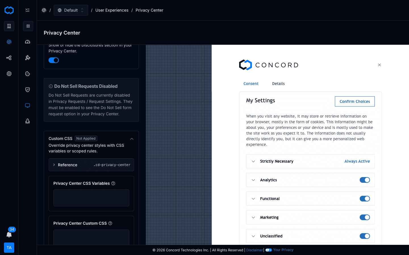The width and height of the screenshot is (409, 255).
Task: Select the shield compliance icon
Action: point(28,90)
